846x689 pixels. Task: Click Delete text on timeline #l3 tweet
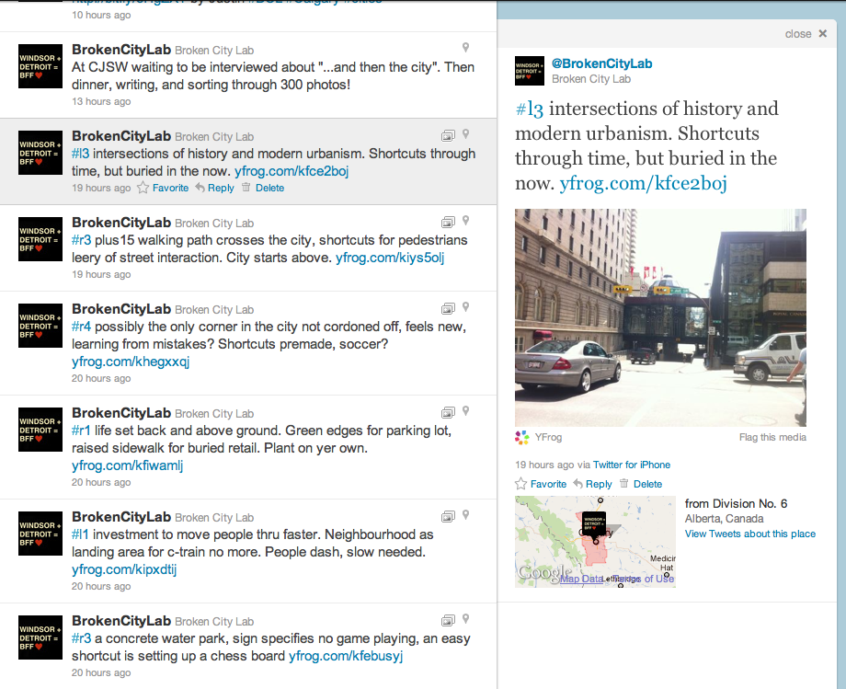269,188
